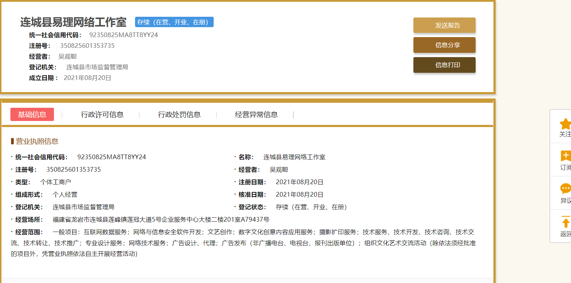
Task: Click the 组成形式 value 个人经营
Action: point(65,194)
